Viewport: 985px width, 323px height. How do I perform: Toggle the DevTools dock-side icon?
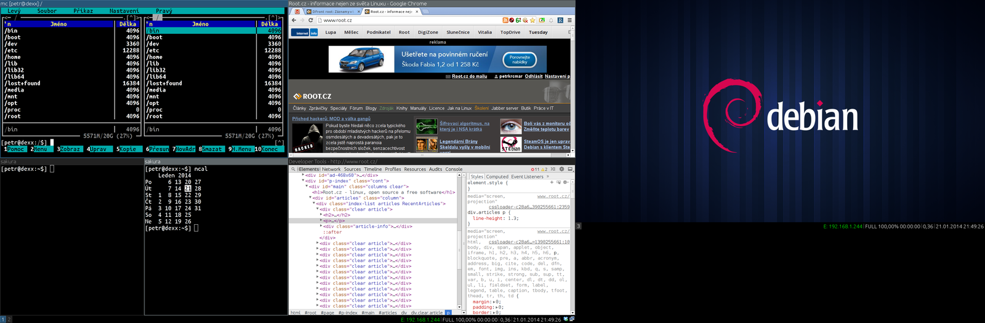570,169
